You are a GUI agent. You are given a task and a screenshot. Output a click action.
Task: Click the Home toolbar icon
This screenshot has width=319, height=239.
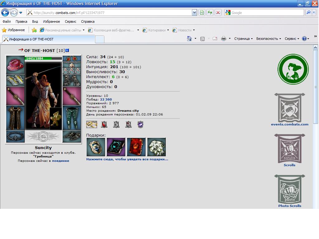[x=189, y=39]
